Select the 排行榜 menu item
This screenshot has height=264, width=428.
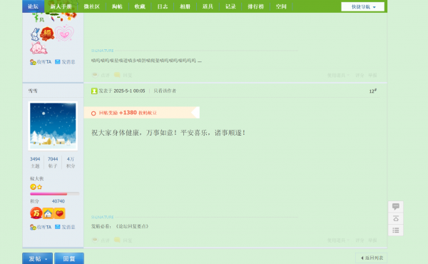256,6
